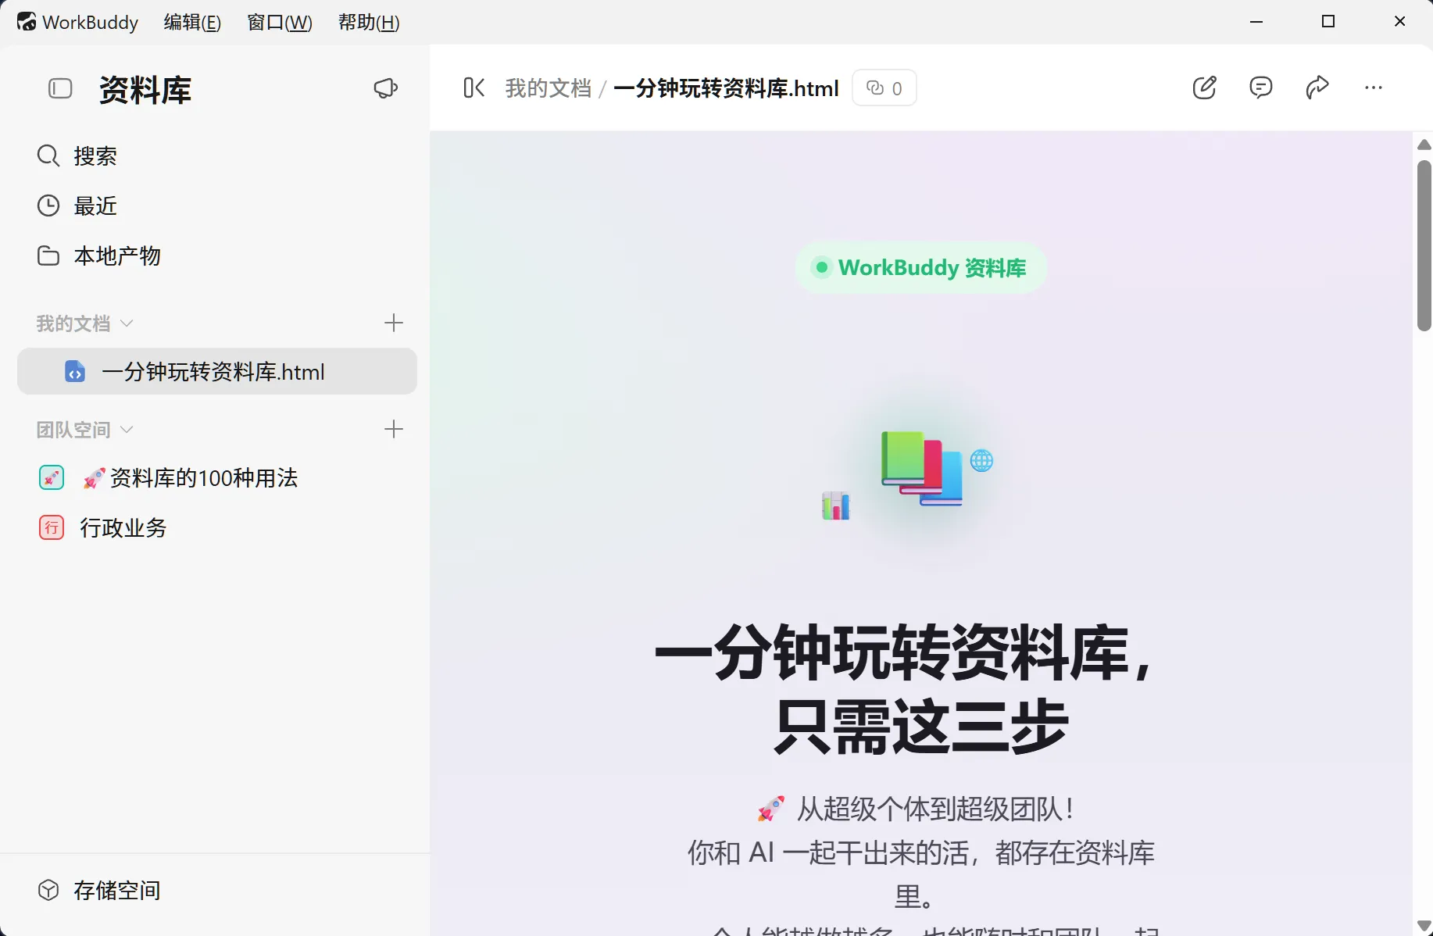The height and width of the screenshot is (936, 1433).
Task: Click the announcement megaphone icon
Action: point(385,88)
